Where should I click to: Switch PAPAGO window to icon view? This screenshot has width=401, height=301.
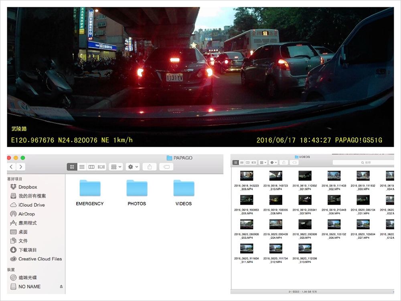[72, 167]
